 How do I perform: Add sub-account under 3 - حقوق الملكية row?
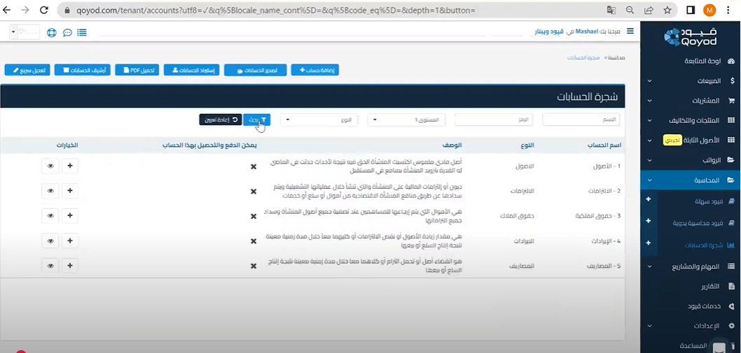coord(70,215)
